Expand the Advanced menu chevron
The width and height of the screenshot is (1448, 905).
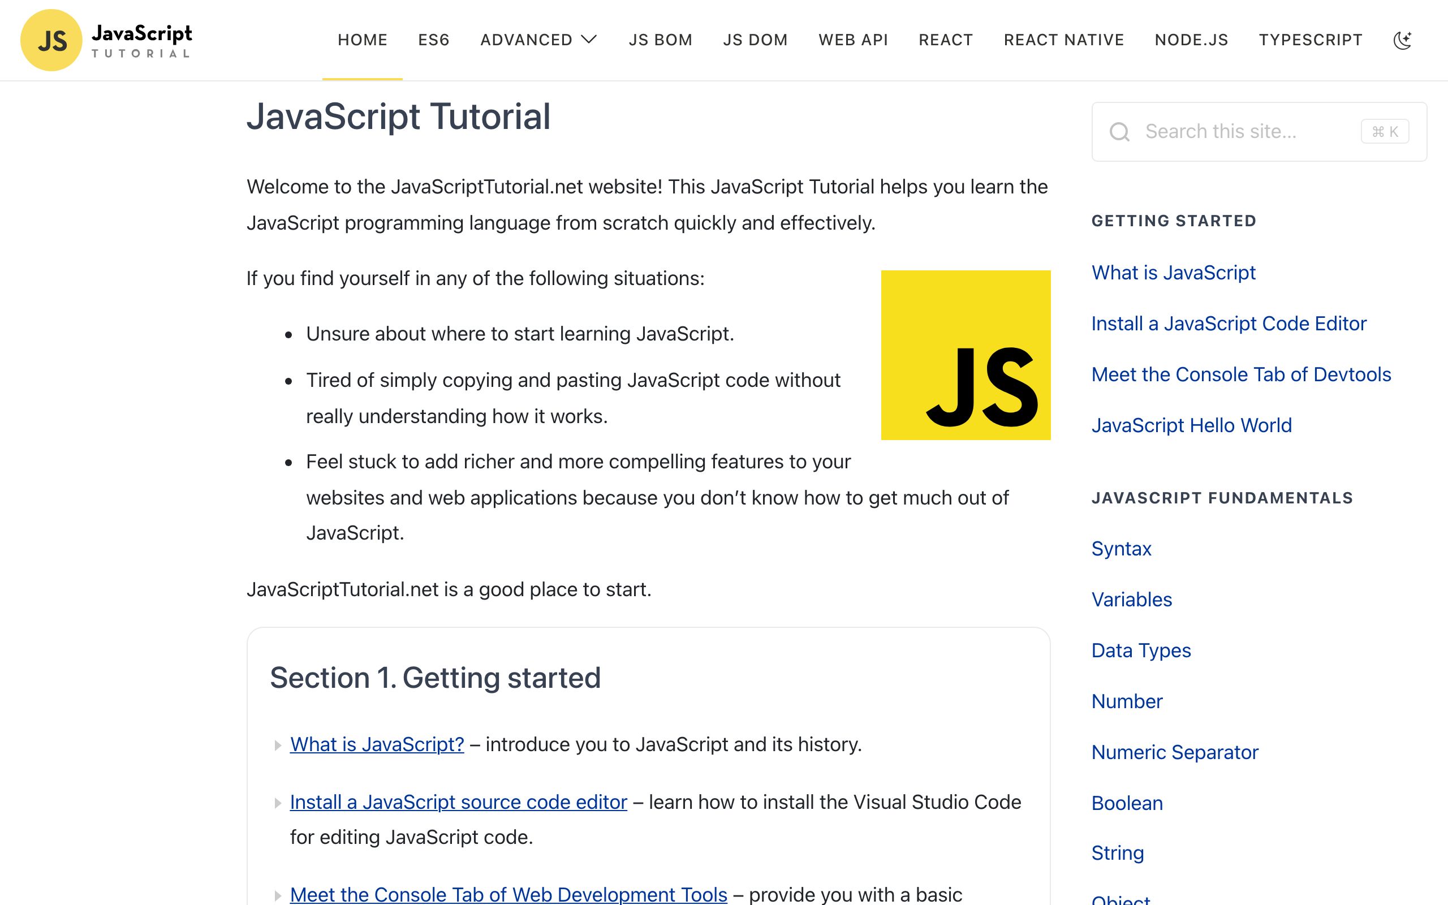click(x=589, y=40)
